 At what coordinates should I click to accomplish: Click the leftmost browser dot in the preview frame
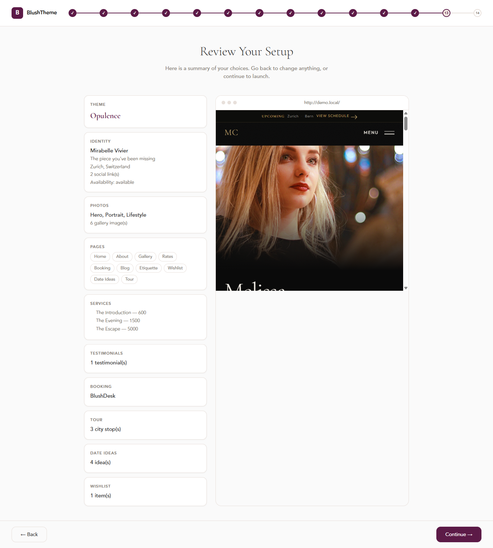(223, 103)
